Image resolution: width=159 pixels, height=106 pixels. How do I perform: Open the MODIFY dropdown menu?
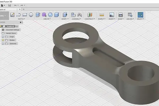[x=65, y=19]
